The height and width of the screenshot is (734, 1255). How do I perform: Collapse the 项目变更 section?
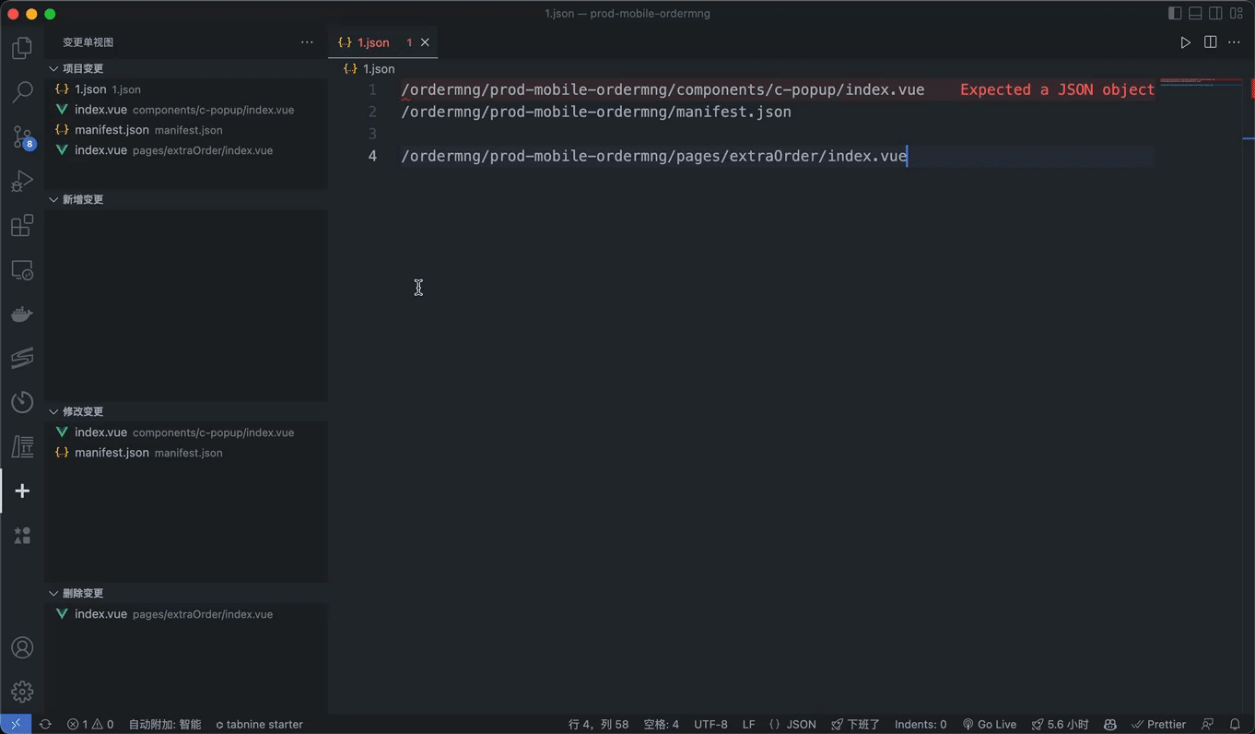(x=186, y=68)
